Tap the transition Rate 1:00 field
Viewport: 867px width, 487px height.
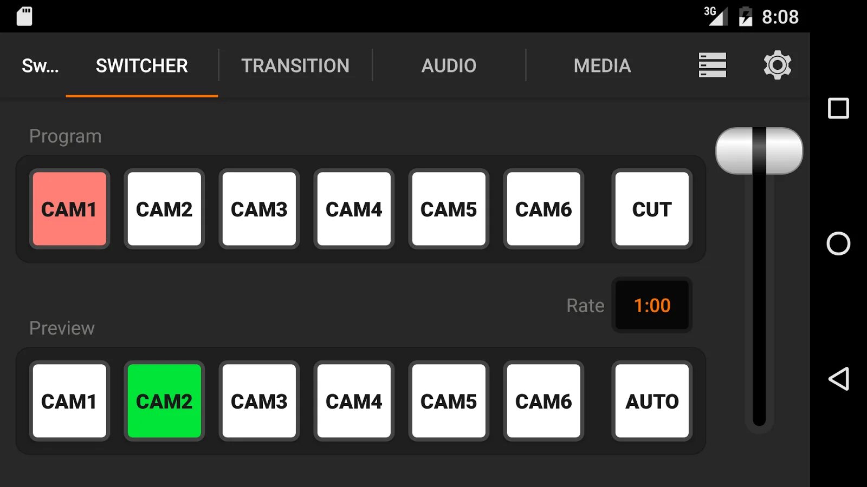(652, 305)
